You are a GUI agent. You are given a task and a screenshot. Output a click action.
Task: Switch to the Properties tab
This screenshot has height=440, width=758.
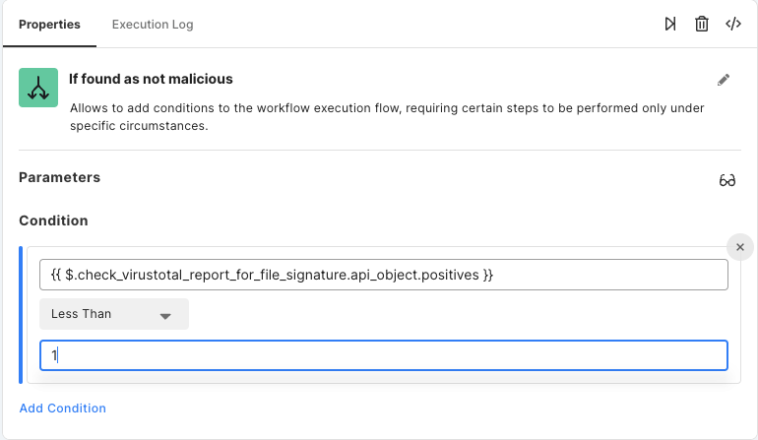pos(49,25)
